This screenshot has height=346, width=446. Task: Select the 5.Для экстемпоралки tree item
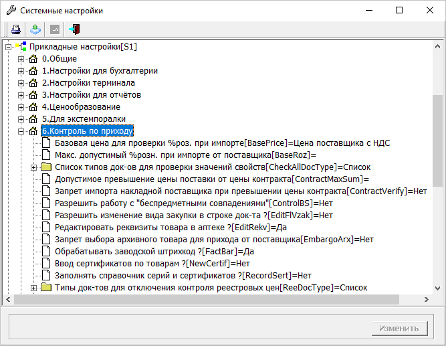click(84, 119)
